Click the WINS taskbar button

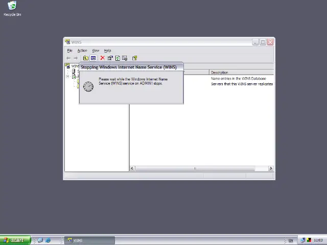(x=89, y=240)
